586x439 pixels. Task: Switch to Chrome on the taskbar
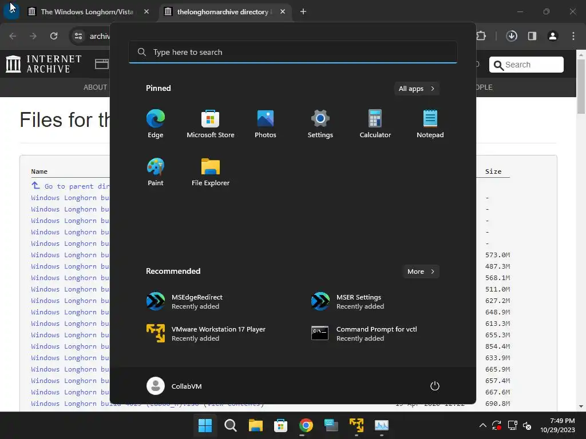306,425
